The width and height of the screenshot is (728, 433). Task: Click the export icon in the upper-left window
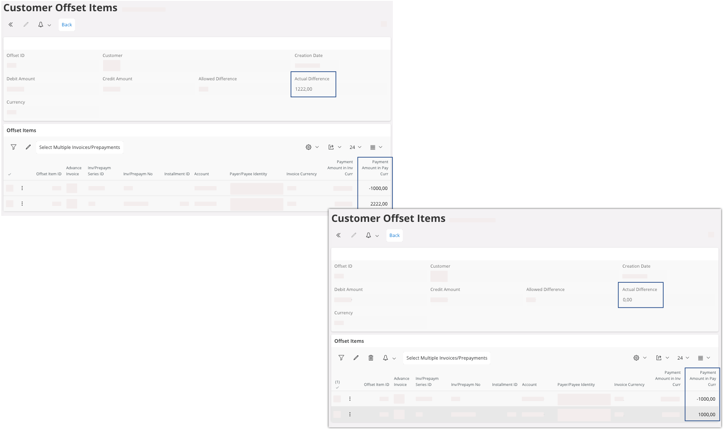(x=331, y=147)
